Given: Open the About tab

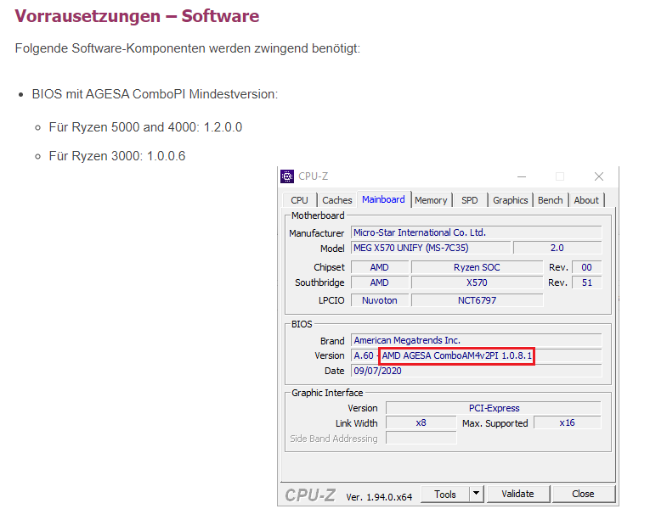Looking at the screenshot, I should [586, 200].
